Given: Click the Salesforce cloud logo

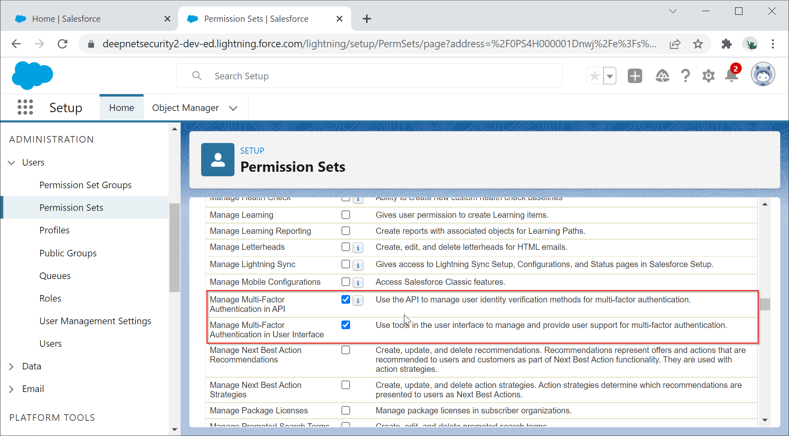Looking at the screenshot, I should coord(32,75).
